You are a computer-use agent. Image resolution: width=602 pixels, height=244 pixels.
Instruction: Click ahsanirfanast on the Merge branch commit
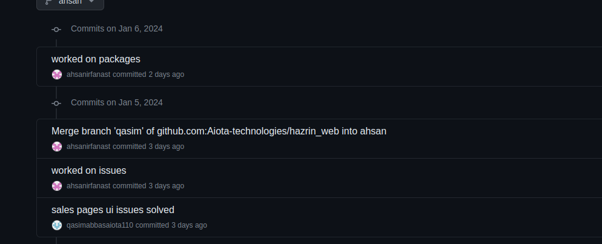pyautogui.click(x=88, y=147)
